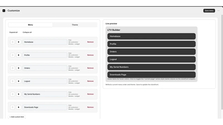The height and width of the screenshot is (125, 223).
Task: Grab the drag handle for Downloads Page
Action: [13, 107]
